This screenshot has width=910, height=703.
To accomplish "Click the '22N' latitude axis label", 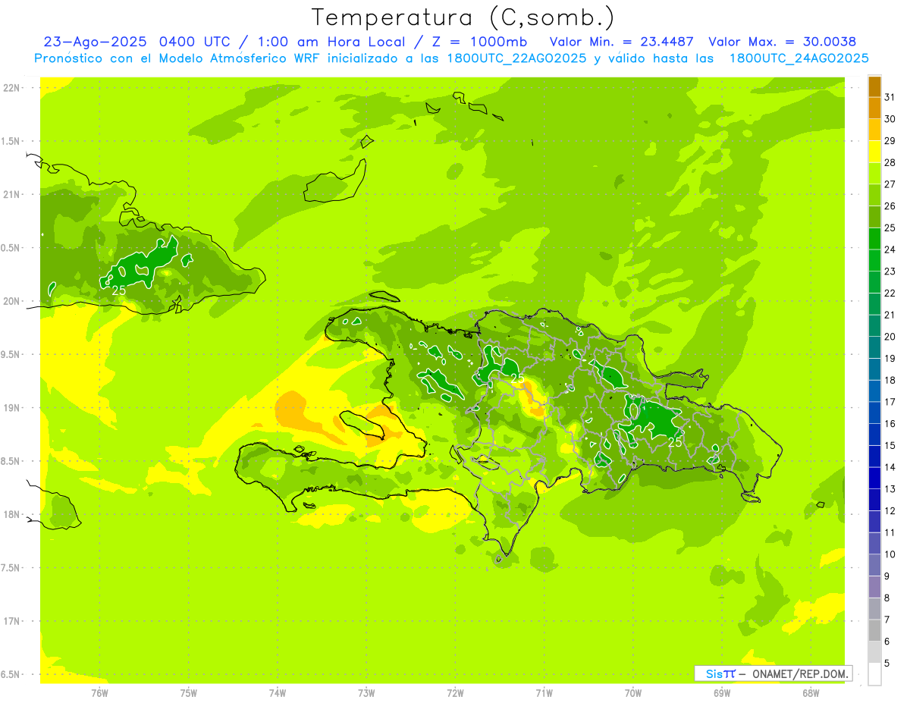I will (x=11, y=88).
